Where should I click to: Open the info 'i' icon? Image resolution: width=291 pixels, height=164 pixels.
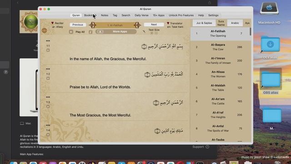tap(90, 32)
